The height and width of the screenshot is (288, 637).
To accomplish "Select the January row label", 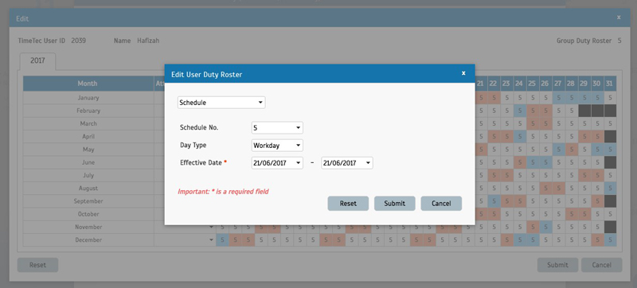I will pos(88,98).
